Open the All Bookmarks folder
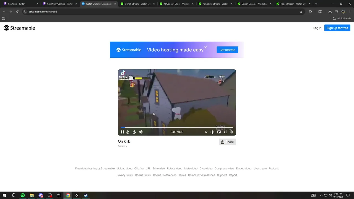Screen dimensions: 354x199 pos(342,19)
